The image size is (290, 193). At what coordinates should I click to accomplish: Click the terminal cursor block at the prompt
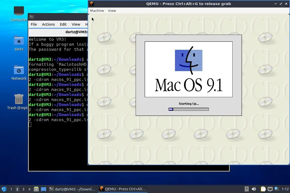click(x=30, y=125)
